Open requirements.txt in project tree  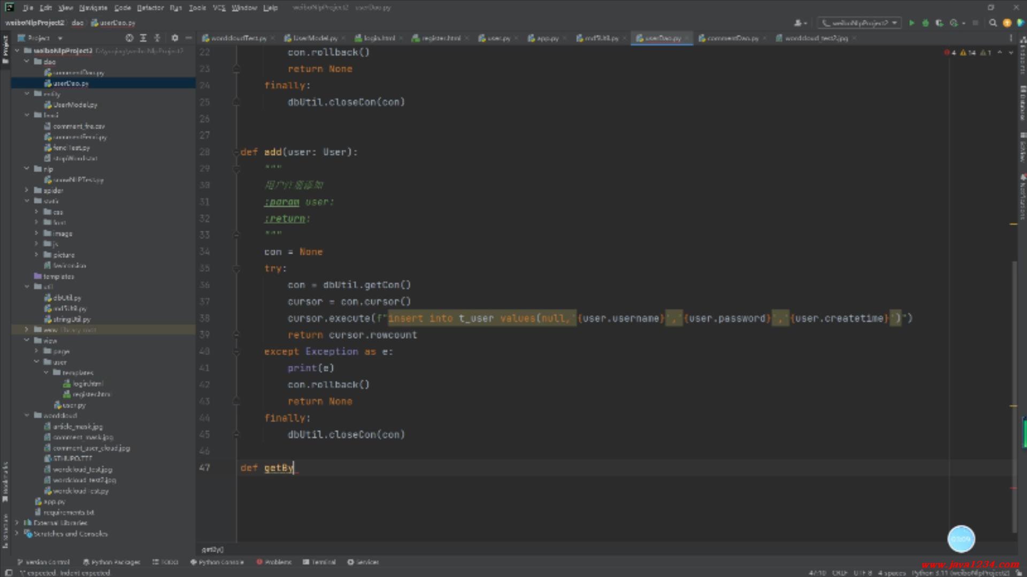point(68,512)
